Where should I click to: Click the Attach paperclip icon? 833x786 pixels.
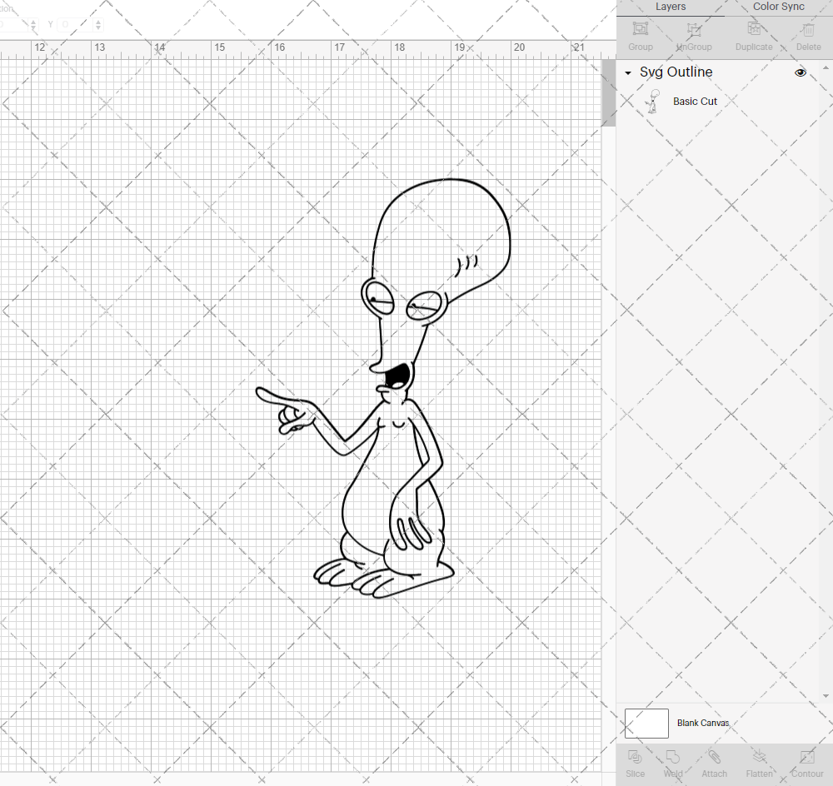(x=714, y=756)
